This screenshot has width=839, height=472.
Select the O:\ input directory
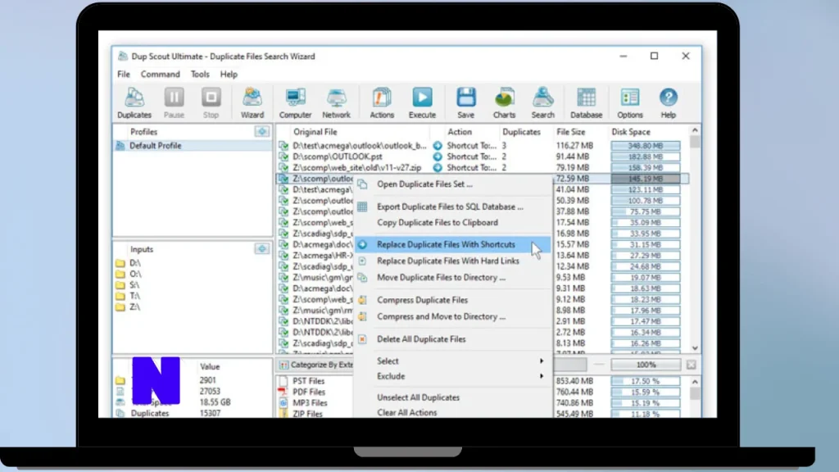(135, 274)
